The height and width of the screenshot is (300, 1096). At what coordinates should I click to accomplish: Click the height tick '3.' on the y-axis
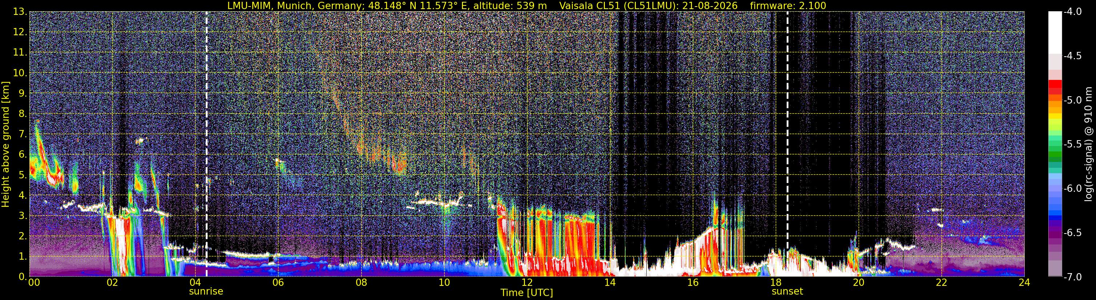pos(23,216)
